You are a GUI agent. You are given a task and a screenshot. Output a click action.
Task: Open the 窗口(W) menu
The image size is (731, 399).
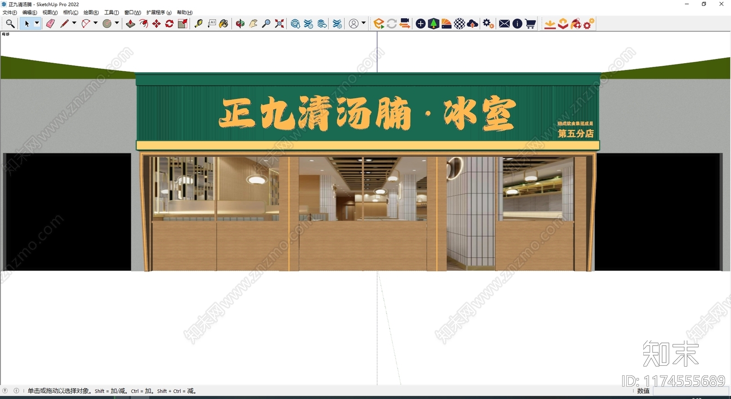(132, 12)
